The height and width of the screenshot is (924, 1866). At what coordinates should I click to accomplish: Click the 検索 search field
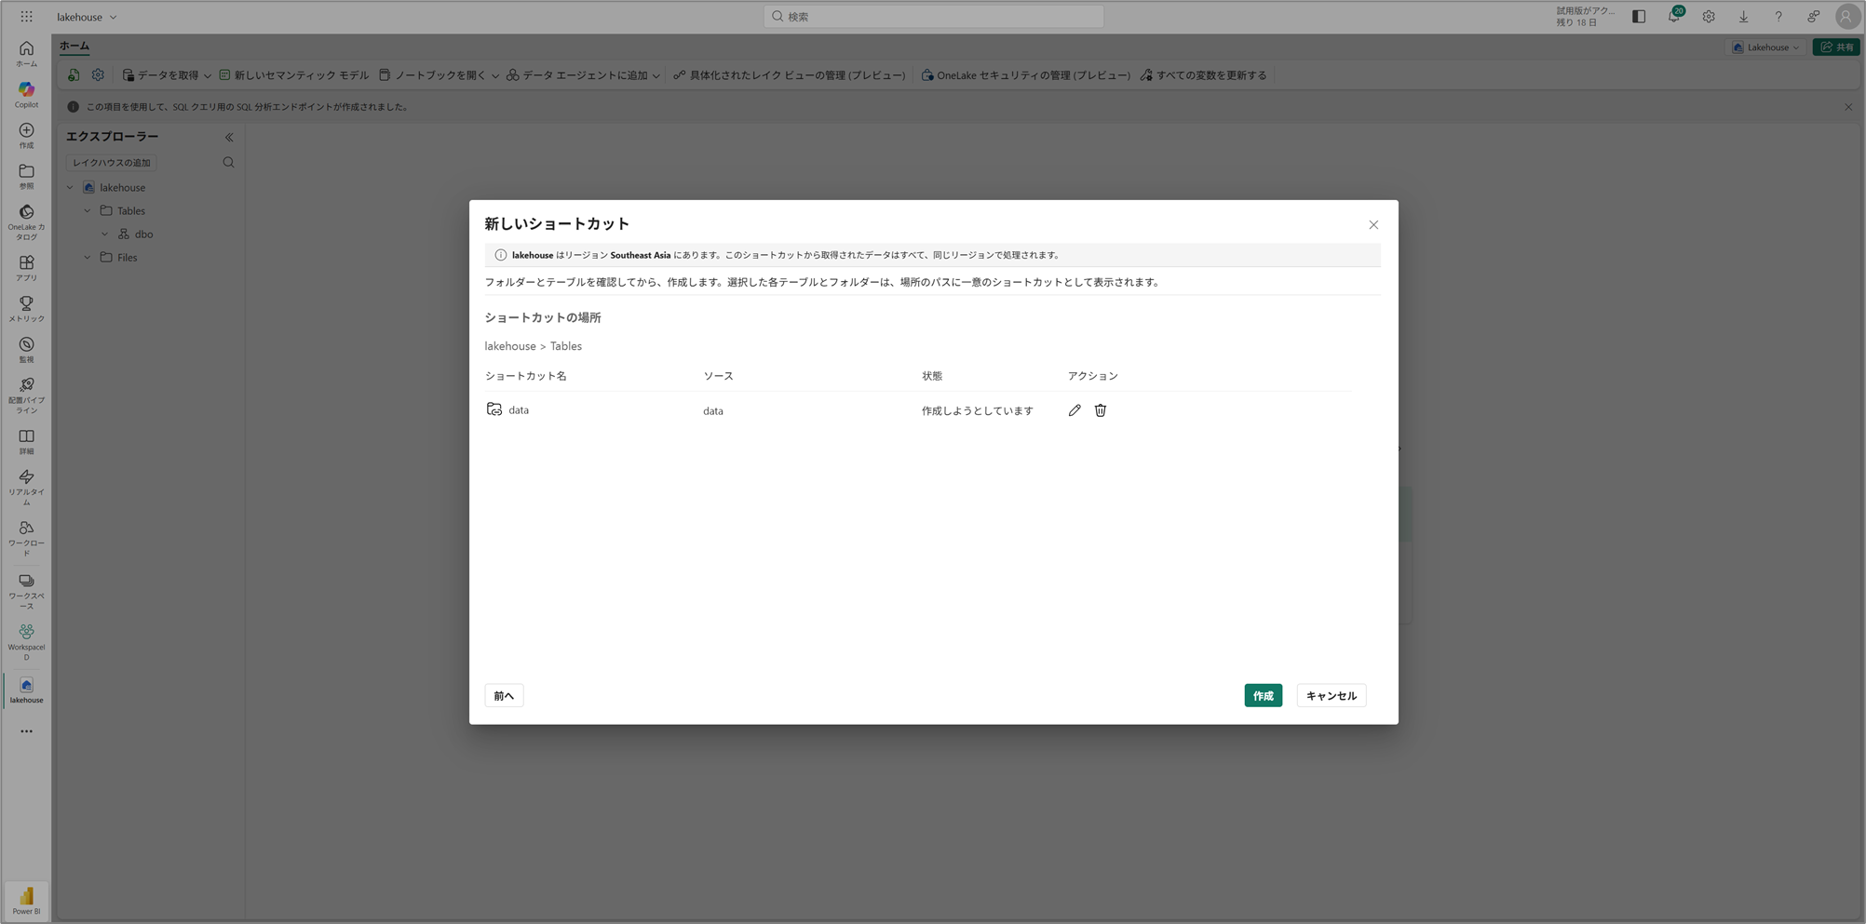click(934, 17)
